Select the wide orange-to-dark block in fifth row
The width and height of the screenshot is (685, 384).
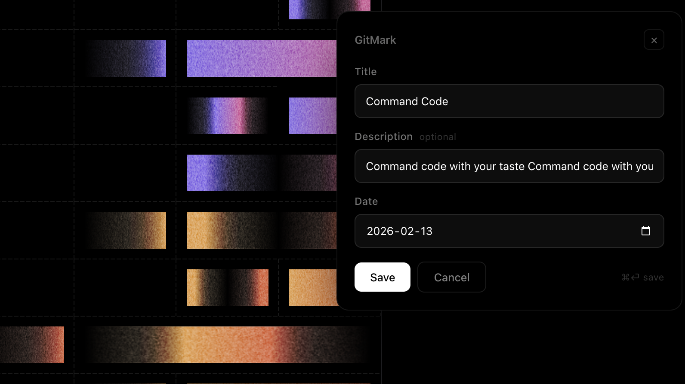(262, 230)
